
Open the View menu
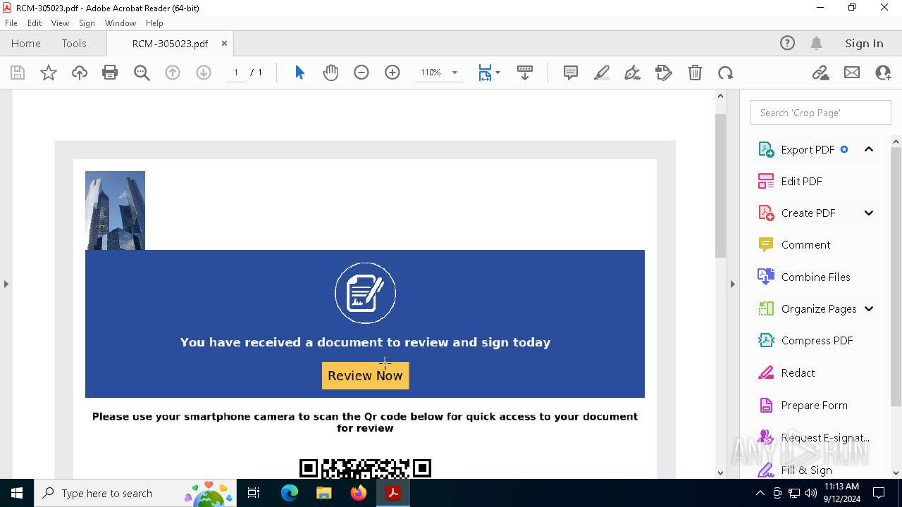61,23
